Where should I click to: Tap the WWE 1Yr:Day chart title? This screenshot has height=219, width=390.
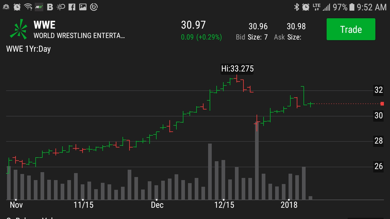[29, 49]
